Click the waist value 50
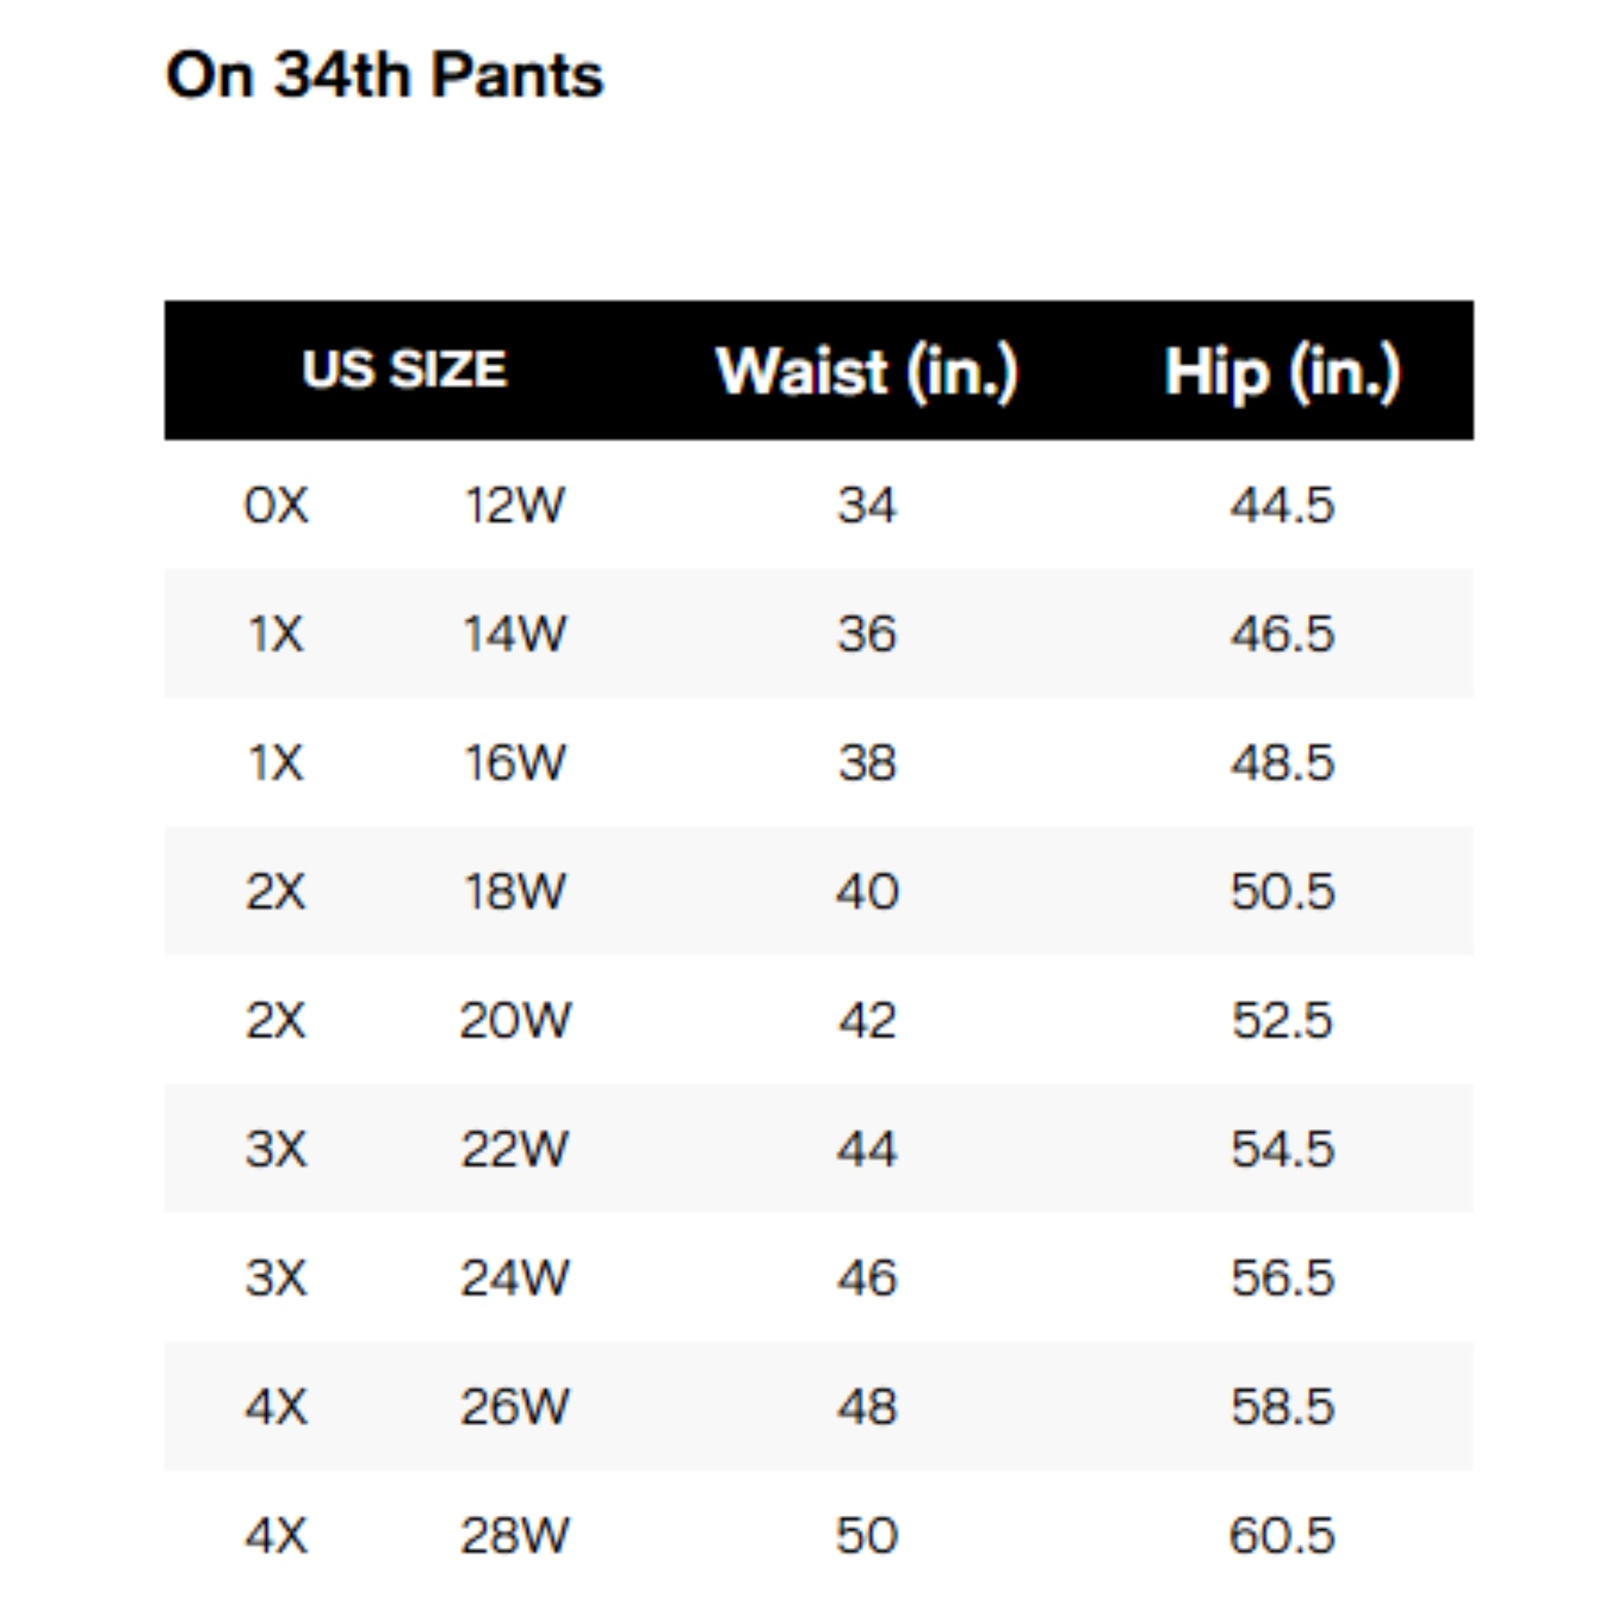This screenshot has width=1603, height=1603. pyautogui.click(x=866, y=1535)
